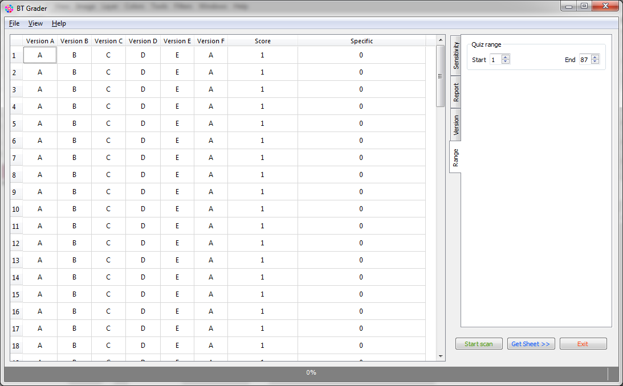Open the File menu
This screenshot has height=386, width=623.
[14, 23]
